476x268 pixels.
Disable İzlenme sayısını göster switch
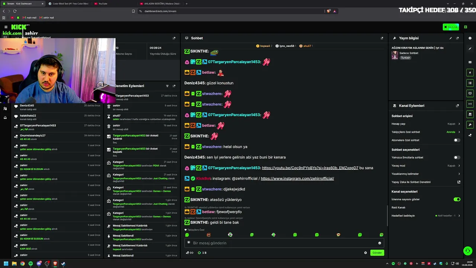pos(457,200)
